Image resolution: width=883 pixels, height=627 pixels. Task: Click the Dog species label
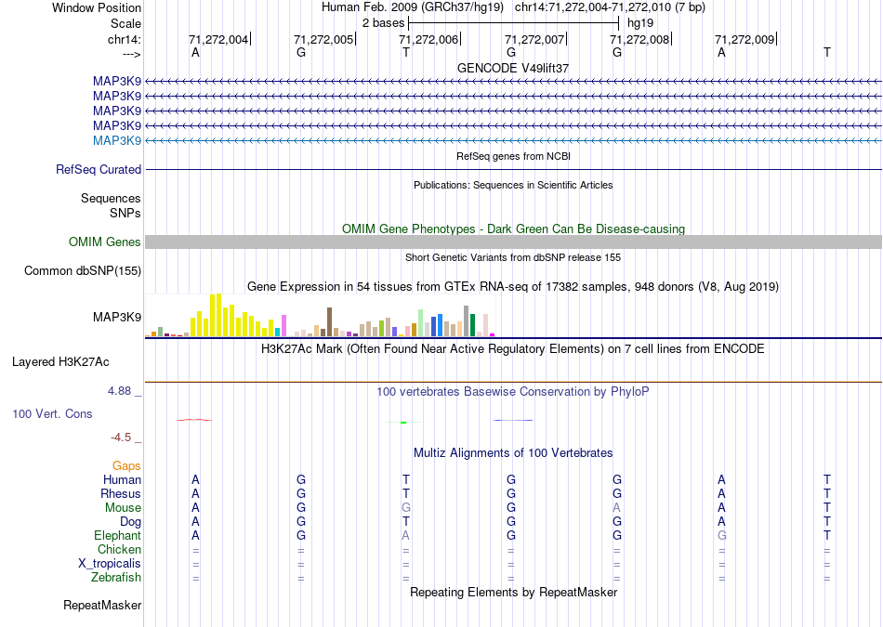(x=131, y=522)
